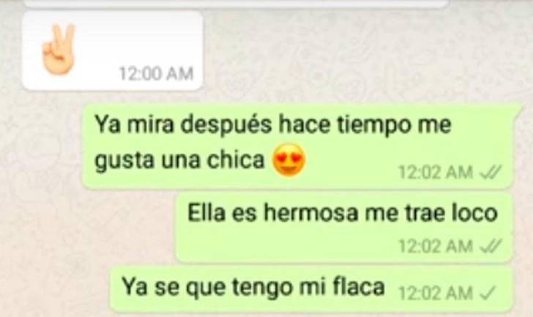Select the received emoji message bubble
Viewport: 533px width, 317px height.
(113, 51)
